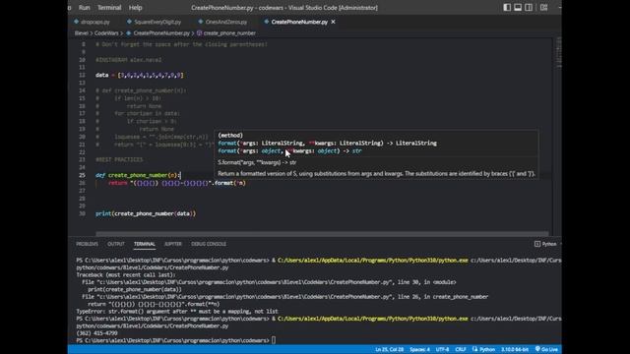Image resolution: width=630 pixels, height=354 pixels.
Task: Toggle the primary side bar layout icon
Action: pos(507,8)
